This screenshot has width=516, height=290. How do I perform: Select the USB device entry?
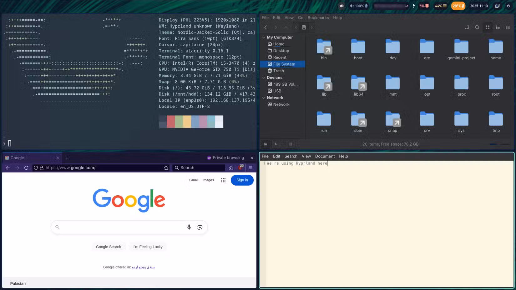coord(276,91)
